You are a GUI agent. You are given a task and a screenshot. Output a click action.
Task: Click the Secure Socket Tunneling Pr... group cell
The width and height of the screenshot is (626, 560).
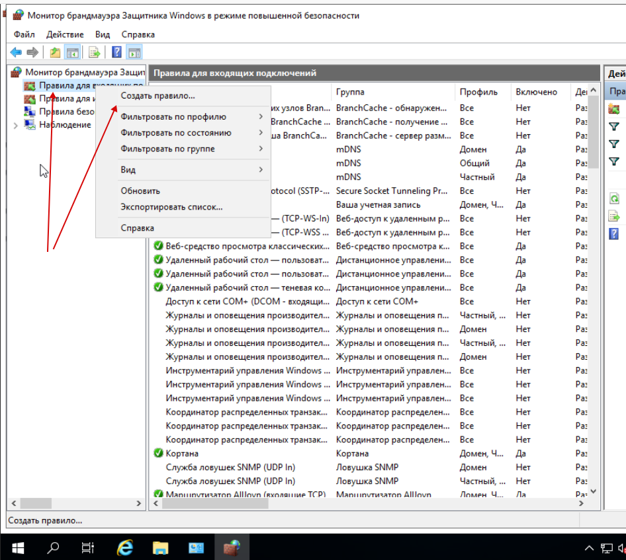[392, 190]
